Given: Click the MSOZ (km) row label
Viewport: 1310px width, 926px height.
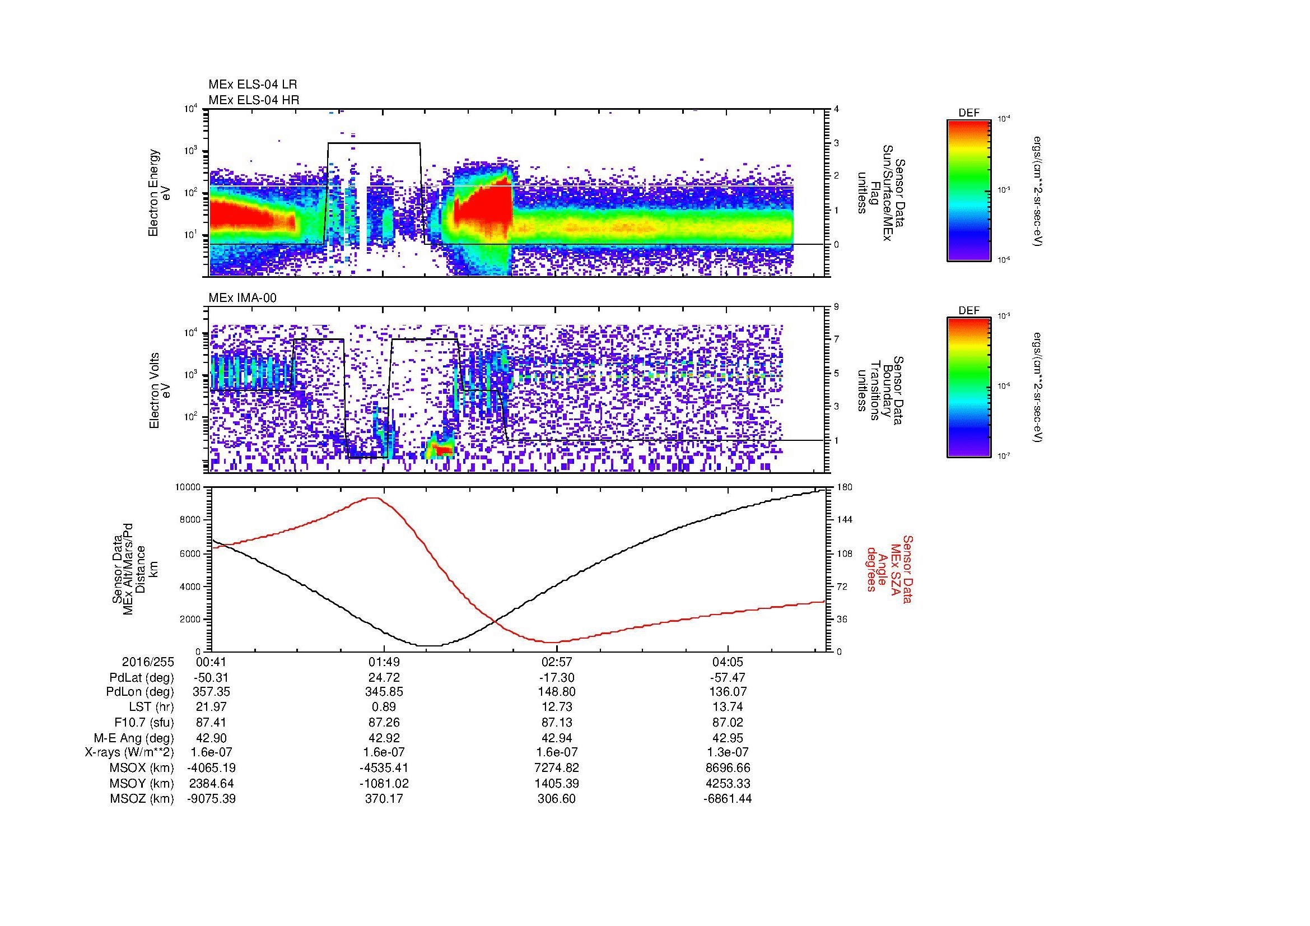Looking at the screenshot, I should click(x=142, y=799).
